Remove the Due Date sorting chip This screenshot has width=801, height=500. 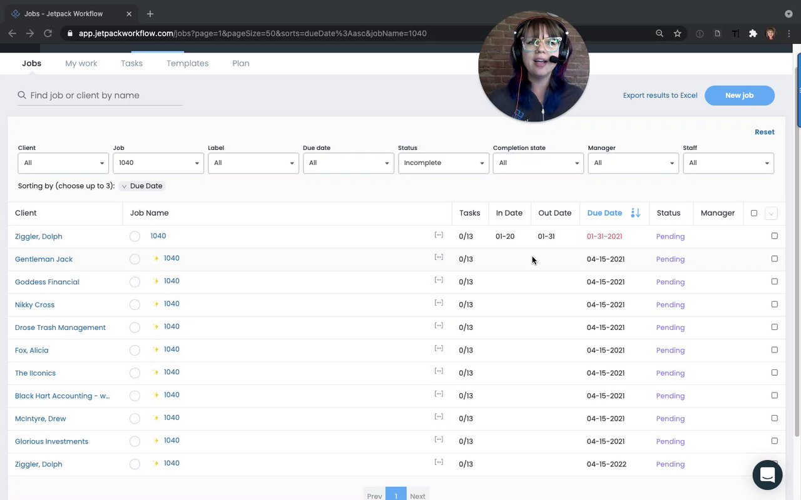[143, 186]
